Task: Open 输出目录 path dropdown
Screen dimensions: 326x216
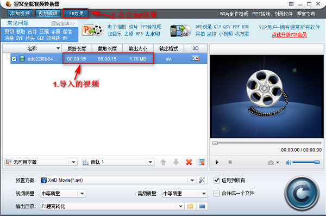Action: (x=112, y=206)
